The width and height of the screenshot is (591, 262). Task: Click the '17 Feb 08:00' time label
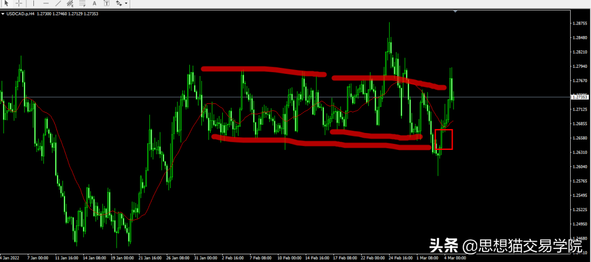coord(346,258)
